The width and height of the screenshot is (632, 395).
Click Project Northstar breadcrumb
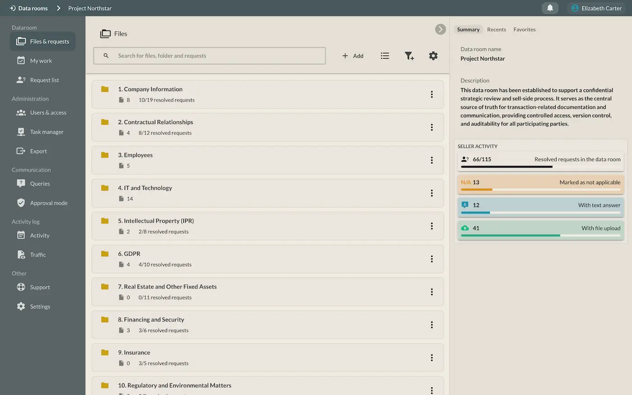90,8
